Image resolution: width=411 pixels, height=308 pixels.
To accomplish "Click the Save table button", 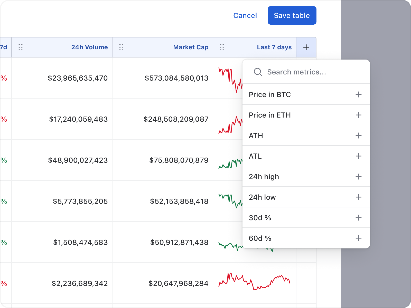I will 292,15.
